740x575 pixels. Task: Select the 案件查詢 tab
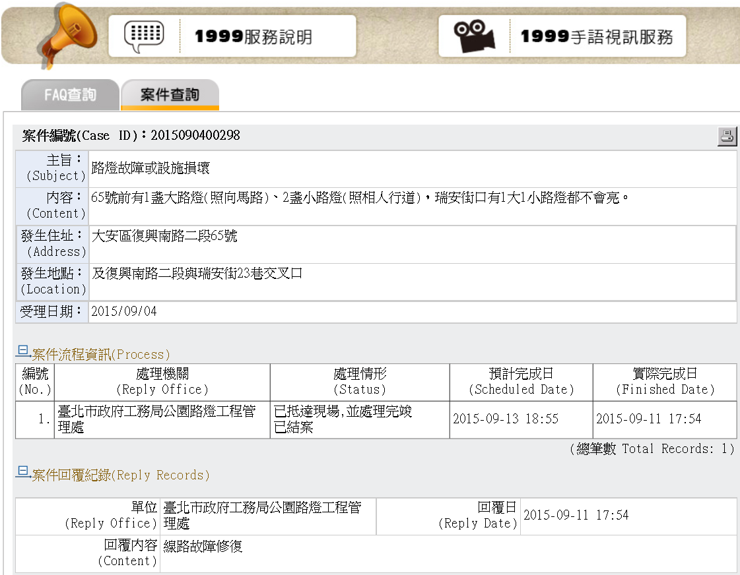(170, 95)
